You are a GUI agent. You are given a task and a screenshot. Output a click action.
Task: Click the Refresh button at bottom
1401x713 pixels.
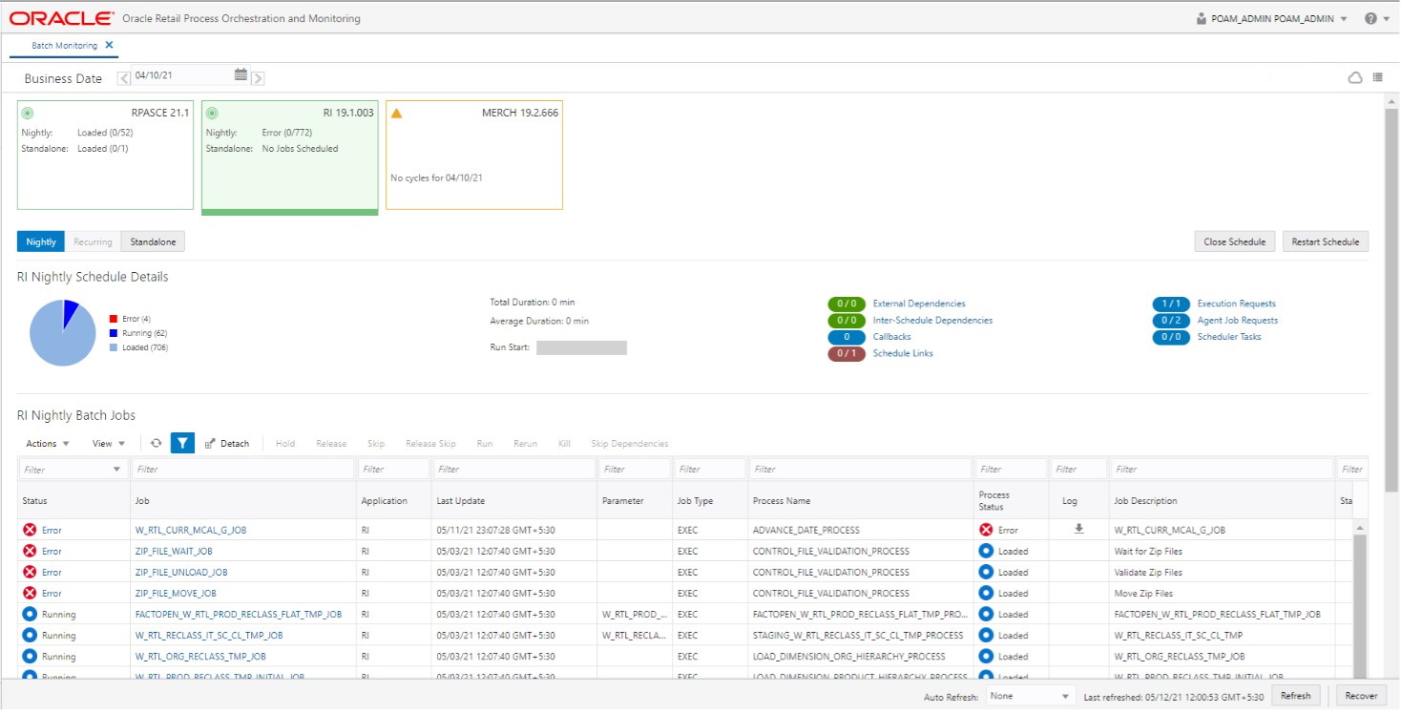(x=1295, y=696)
